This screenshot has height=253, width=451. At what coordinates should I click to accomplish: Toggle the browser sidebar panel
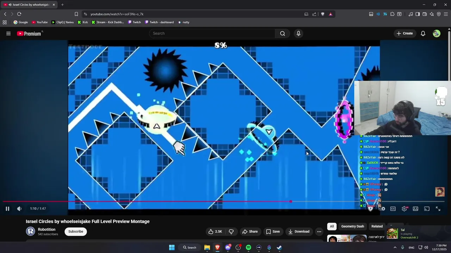418,14
